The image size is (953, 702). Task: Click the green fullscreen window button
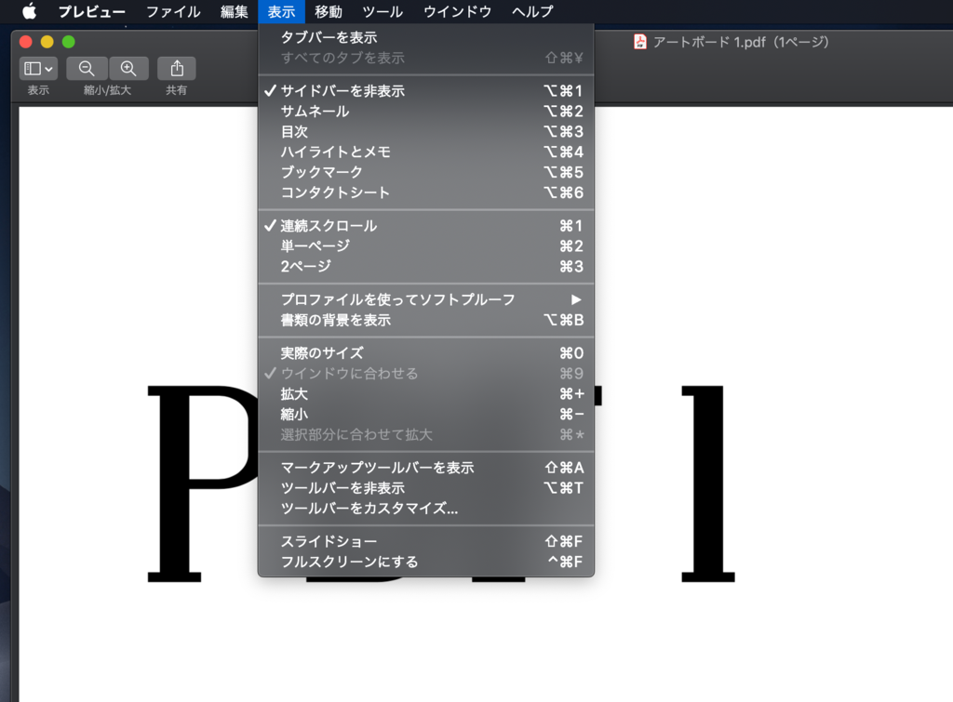click(69, 42)
